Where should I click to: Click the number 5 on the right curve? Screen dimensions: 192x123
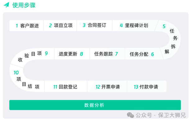tap(164, 26)
